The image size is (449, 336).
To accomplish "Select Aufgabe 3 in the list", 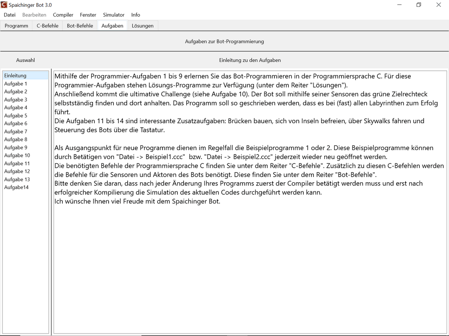I will pos(26,100).
